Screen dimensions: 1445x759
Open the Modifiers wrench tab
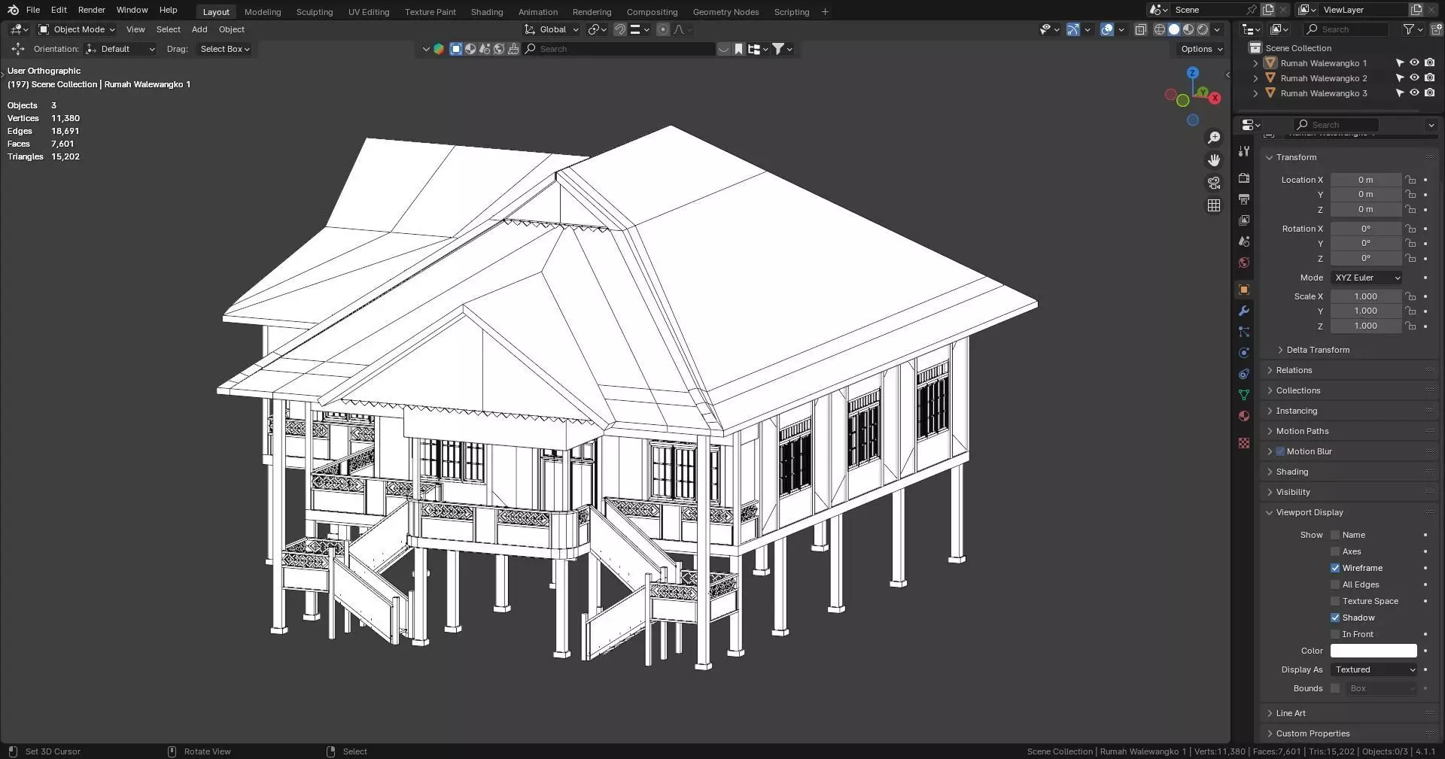click(x=1244, y=311)
